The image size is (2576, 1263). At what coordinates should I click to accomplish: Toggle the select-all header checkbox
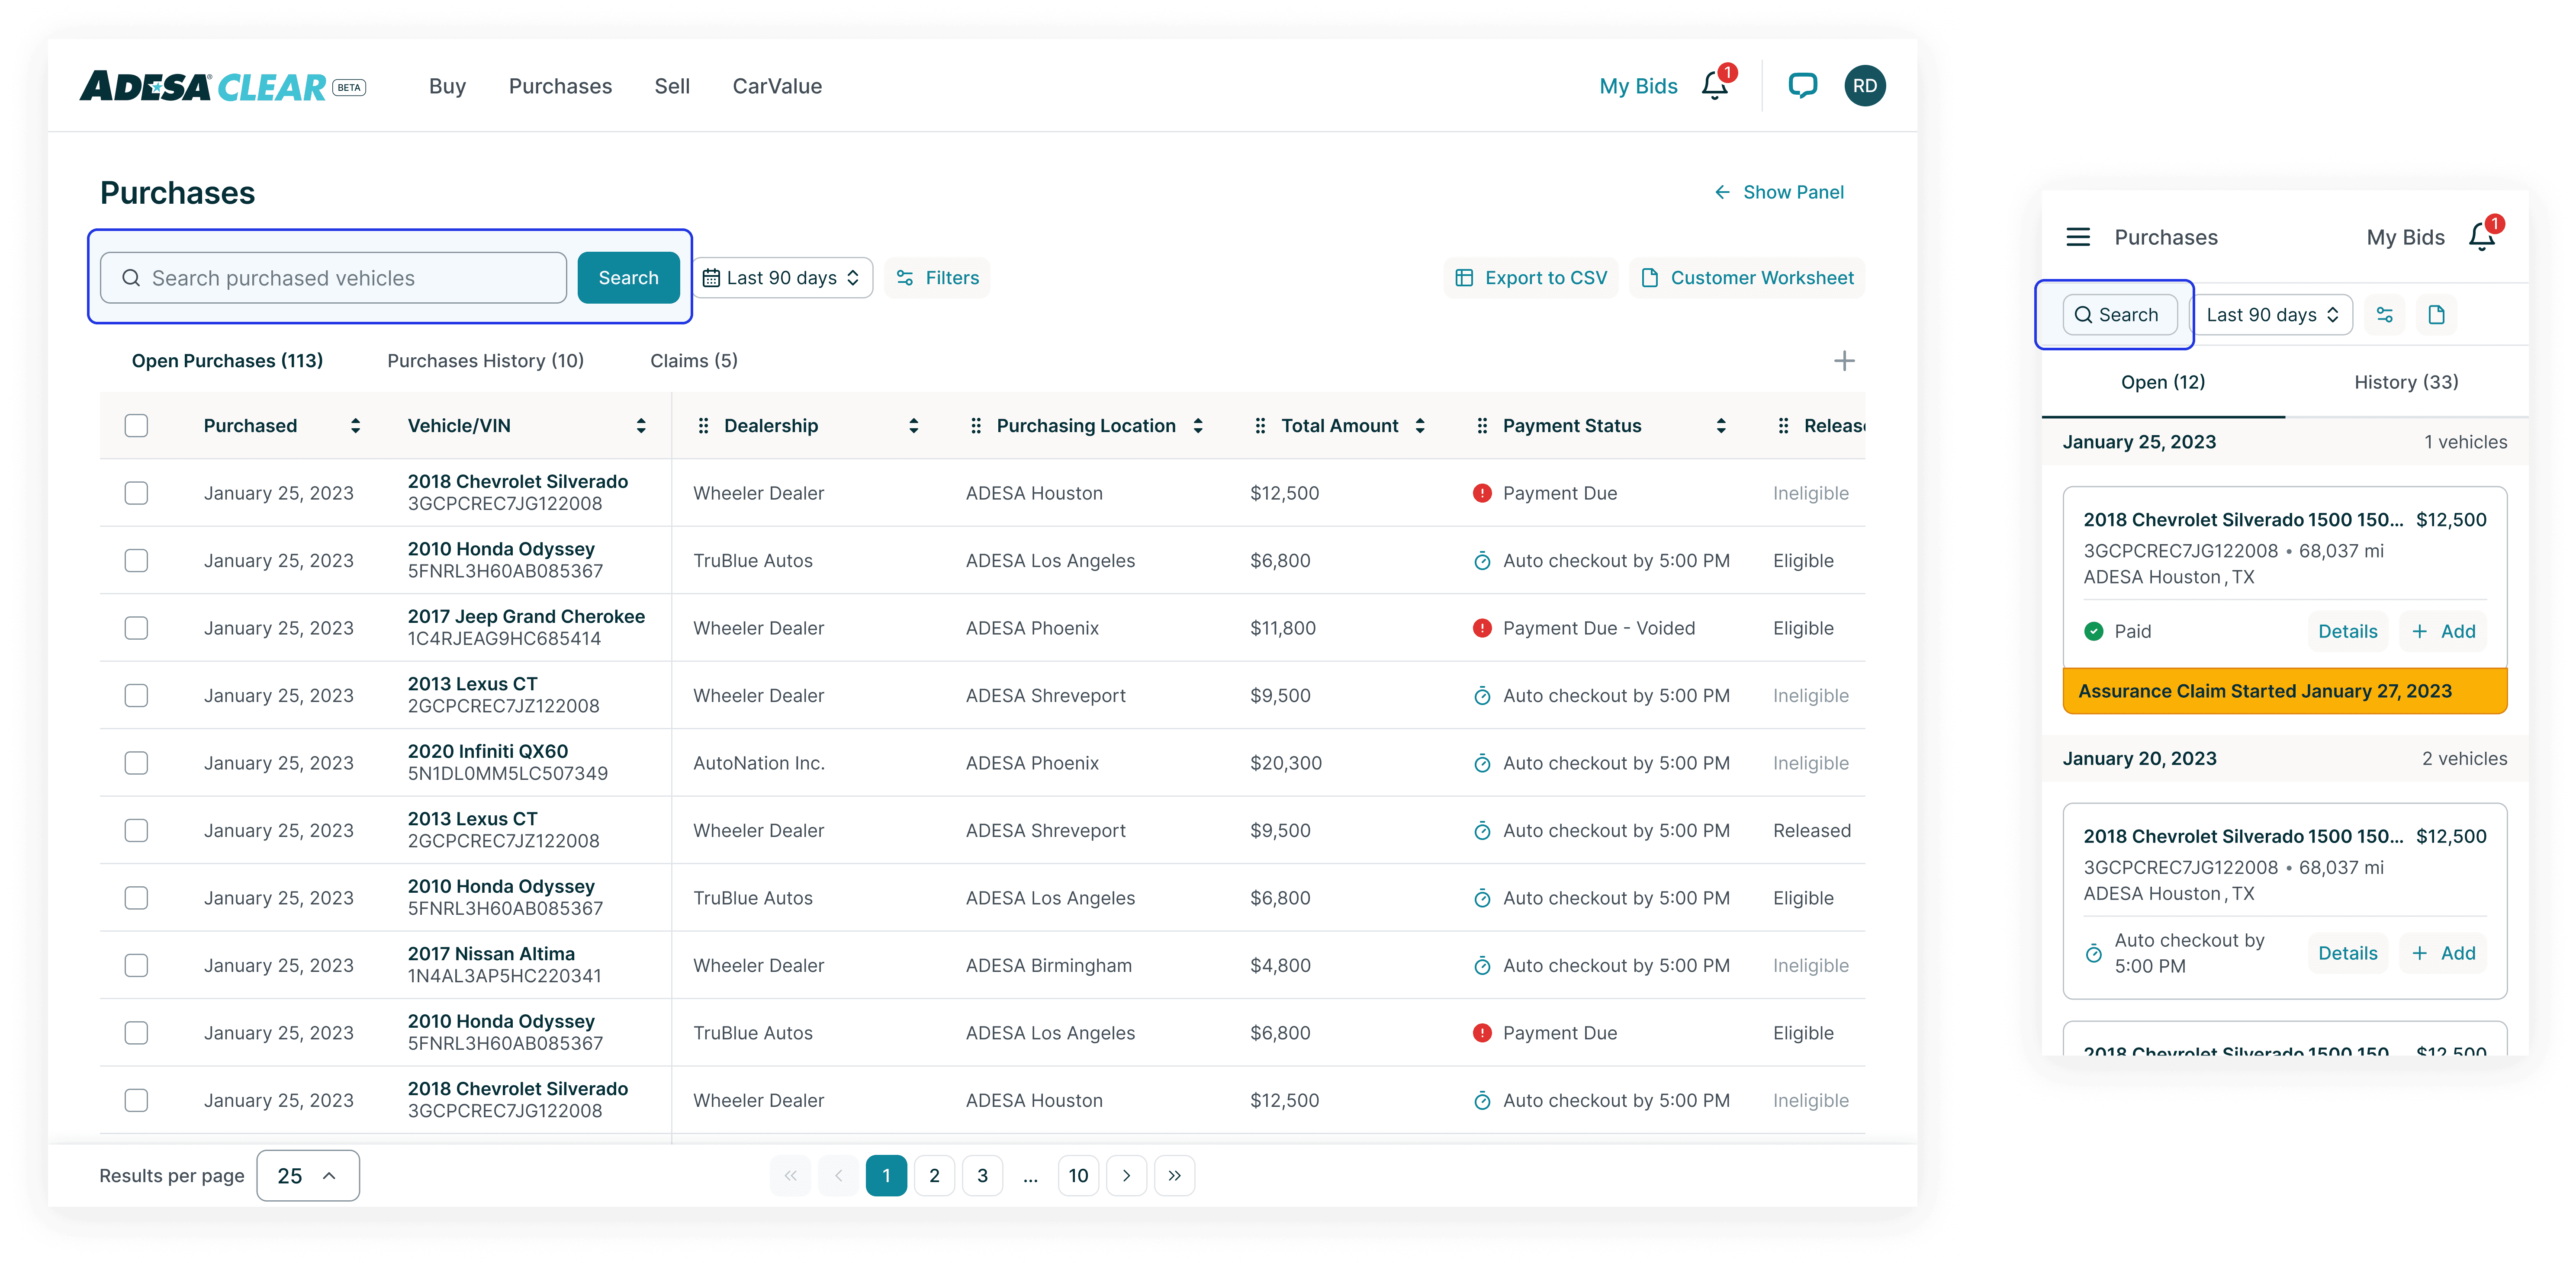coord(136,426)
